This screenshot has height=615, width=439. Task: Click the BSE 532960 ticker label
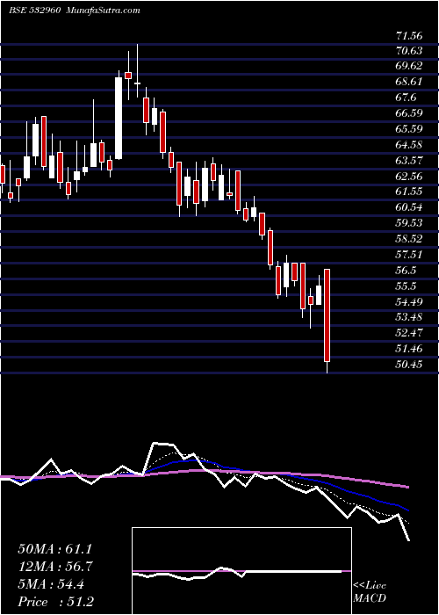(x=34, y=11)
